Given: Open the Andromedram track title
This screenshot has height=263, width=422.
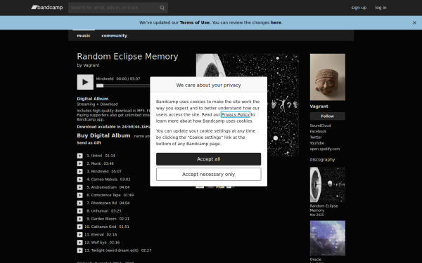Looking at the screenshot, I should [103, 187].
